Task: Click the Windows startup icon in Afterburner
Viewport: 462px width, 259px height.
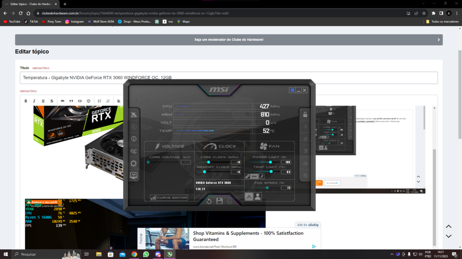Action: pyautogui.click(x=292, y=90)
